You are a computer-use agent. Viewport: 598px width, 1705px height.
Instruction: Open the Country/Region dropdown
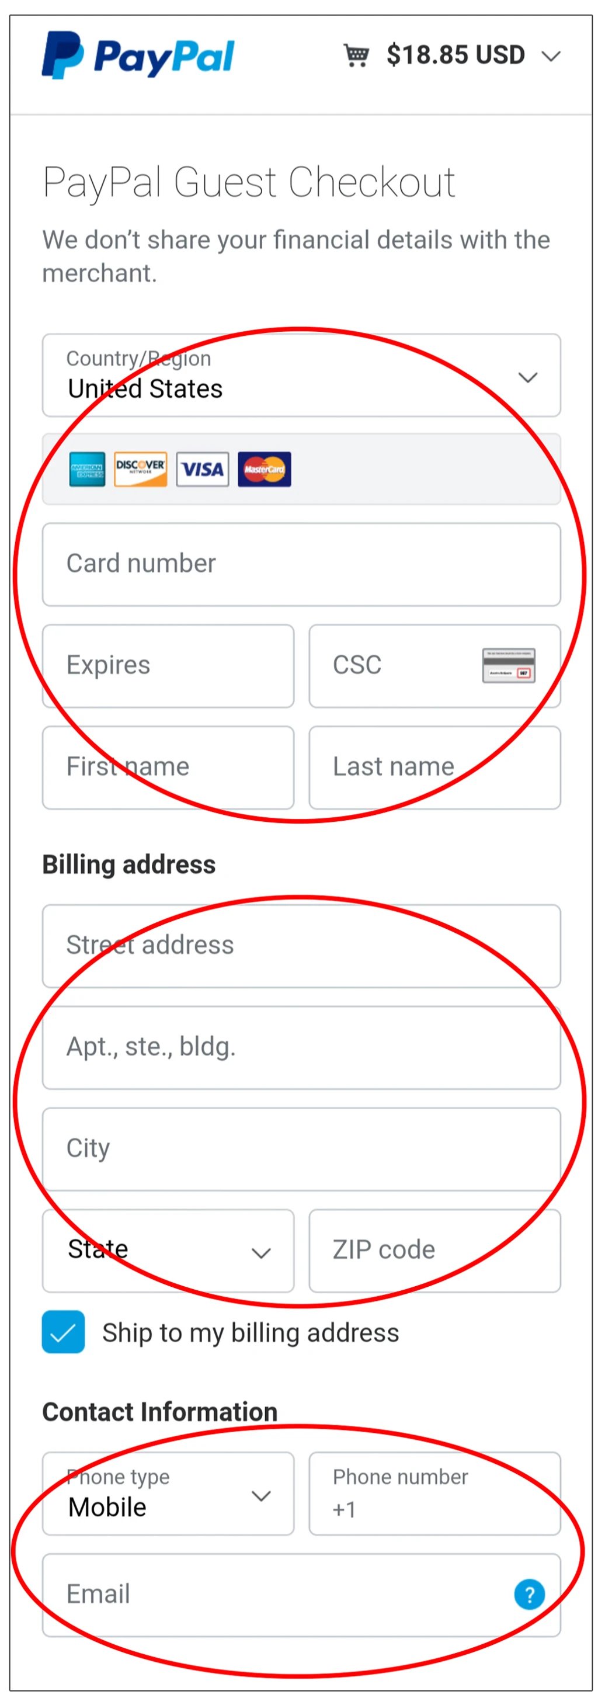pos(301,376)
